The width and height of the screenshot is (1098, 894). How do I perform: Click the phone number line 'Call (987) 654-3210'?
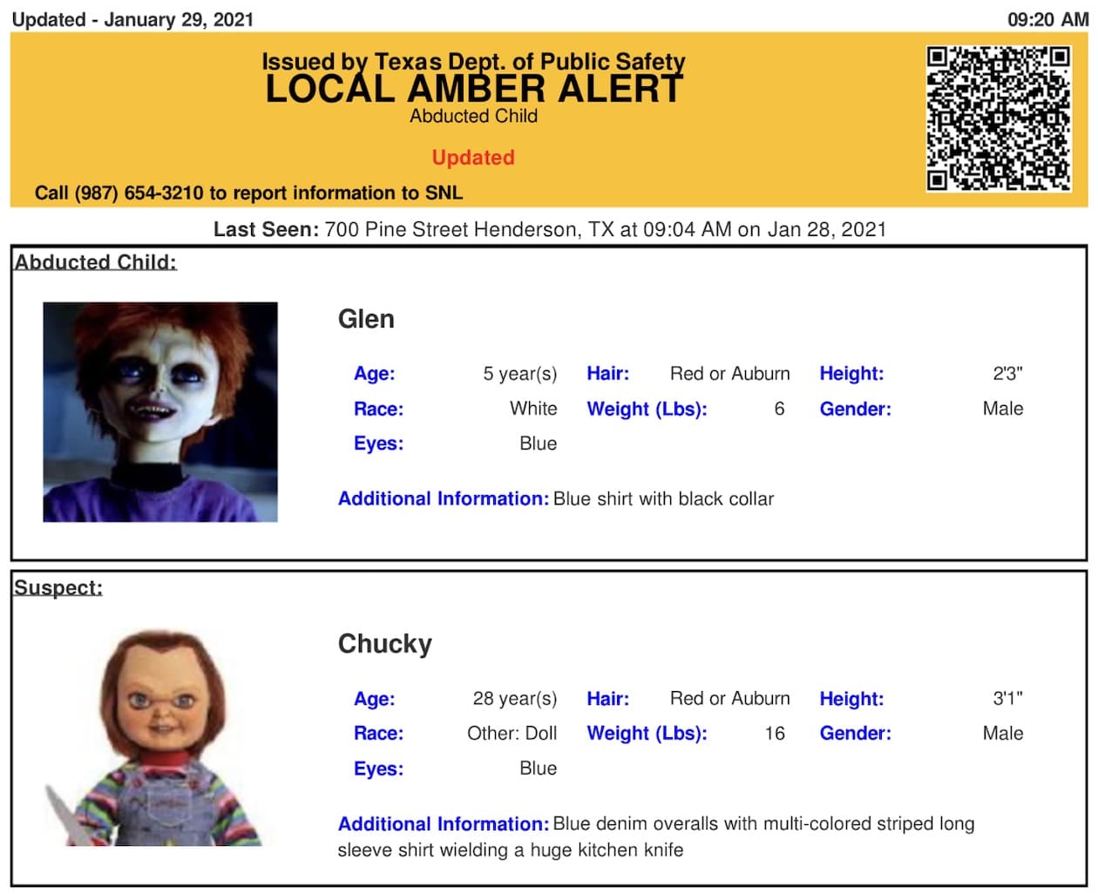tap(120, 193)
